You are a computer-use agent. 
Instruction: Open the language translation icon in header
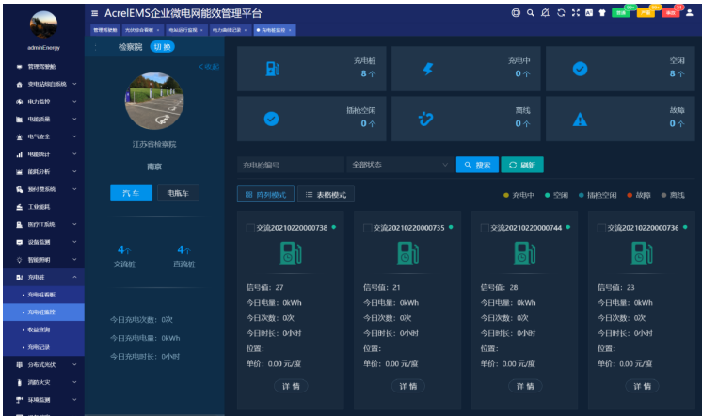[589, 13]
